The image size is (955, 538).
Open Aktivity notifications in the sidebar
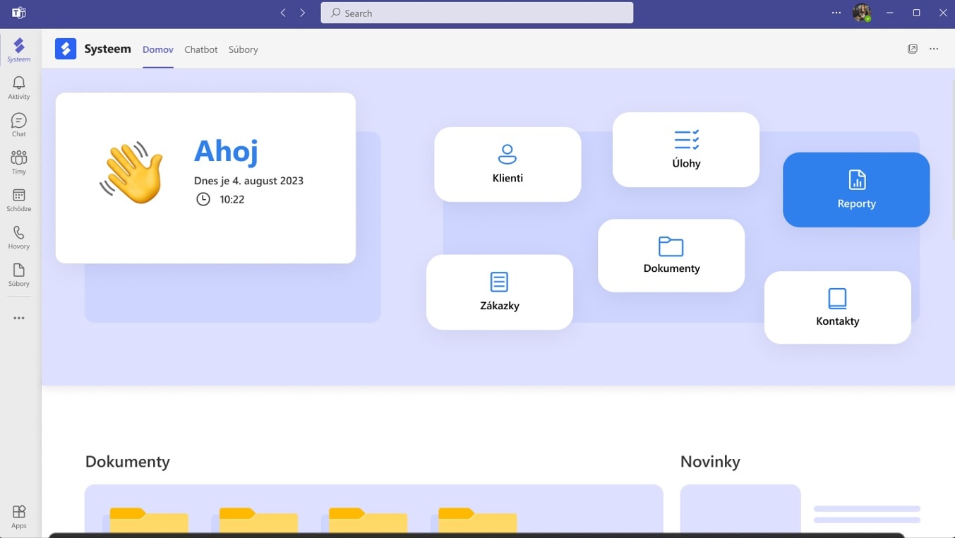tap(19, 88)
